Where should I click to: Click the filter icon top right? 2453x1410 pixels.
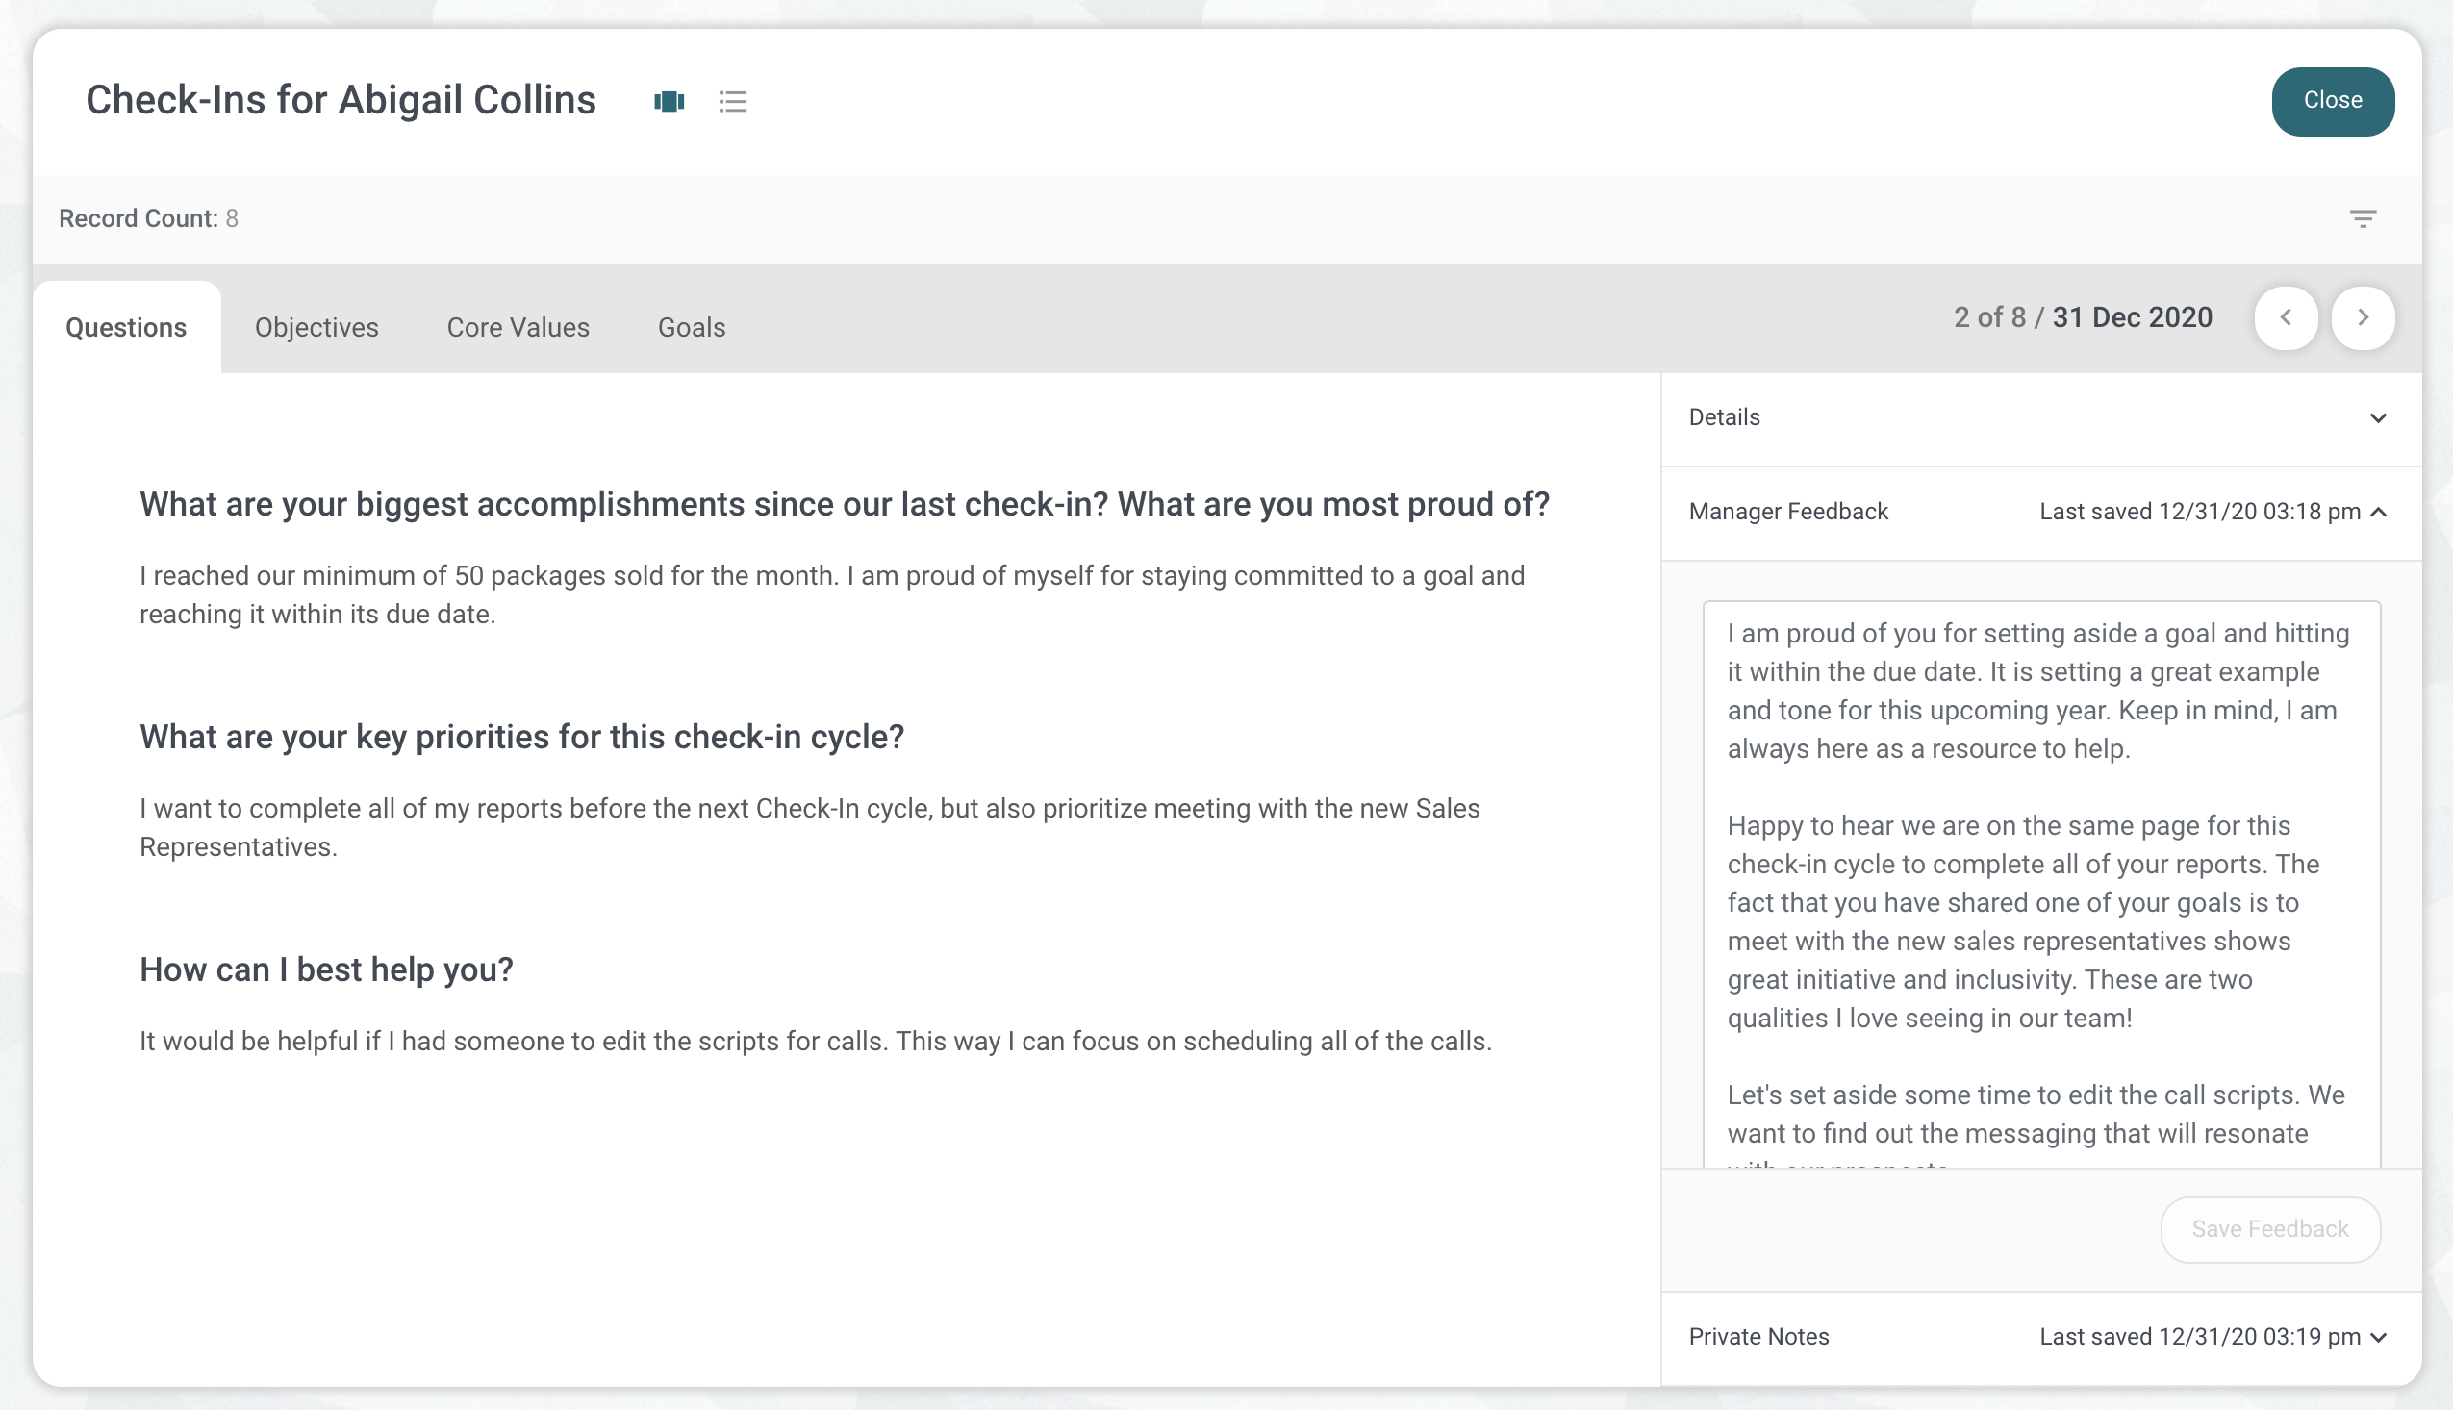coord(2364,219)
